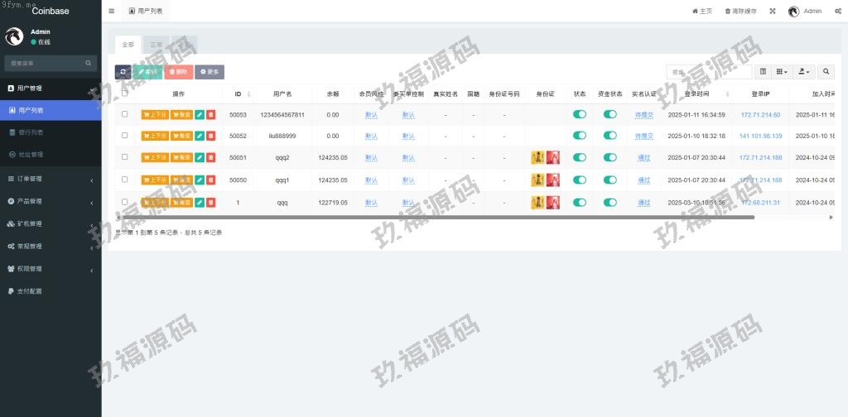Click the green edit pencil for user 50053
The width and height of the screenshot is (848, 417).
click(x=200, y=114)
